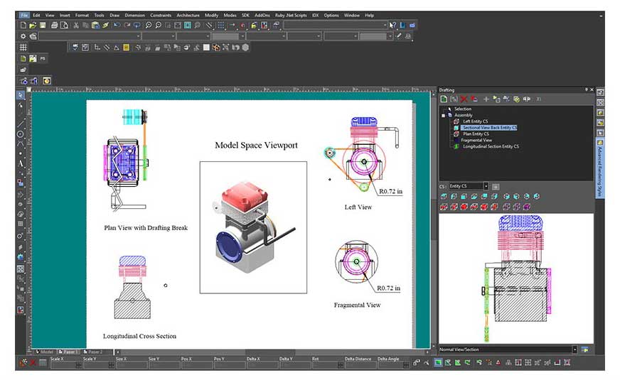Screen dimensions: 620x380
Task: Click the new document icon in Drafting panel
Action: click(443, 99)
